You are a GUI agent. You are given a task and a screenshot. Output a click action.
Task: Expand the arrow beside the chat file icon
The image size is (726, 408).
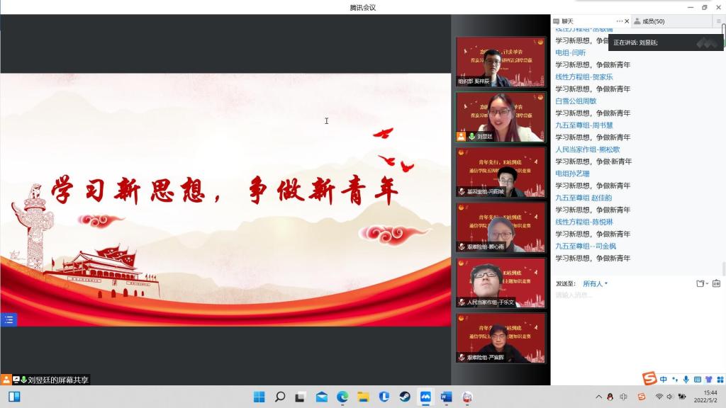click(x=707, y=283)
